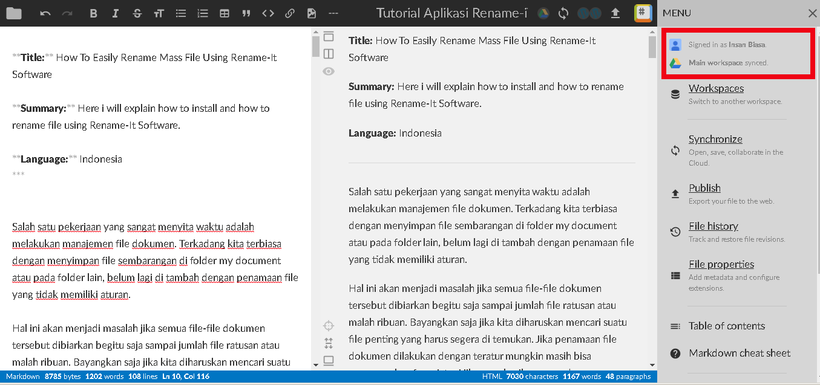
Task: Click 'Summary:' heading in the preview pane
Action: pyautogui.click(x=371, y=86)
